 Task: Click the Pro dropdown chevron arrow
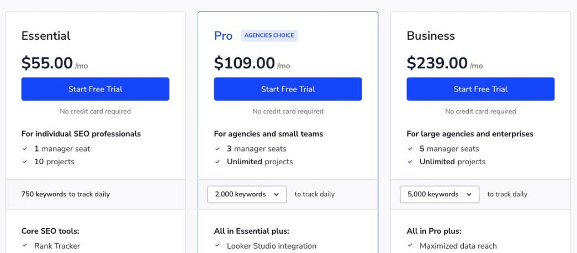(276, 195)
